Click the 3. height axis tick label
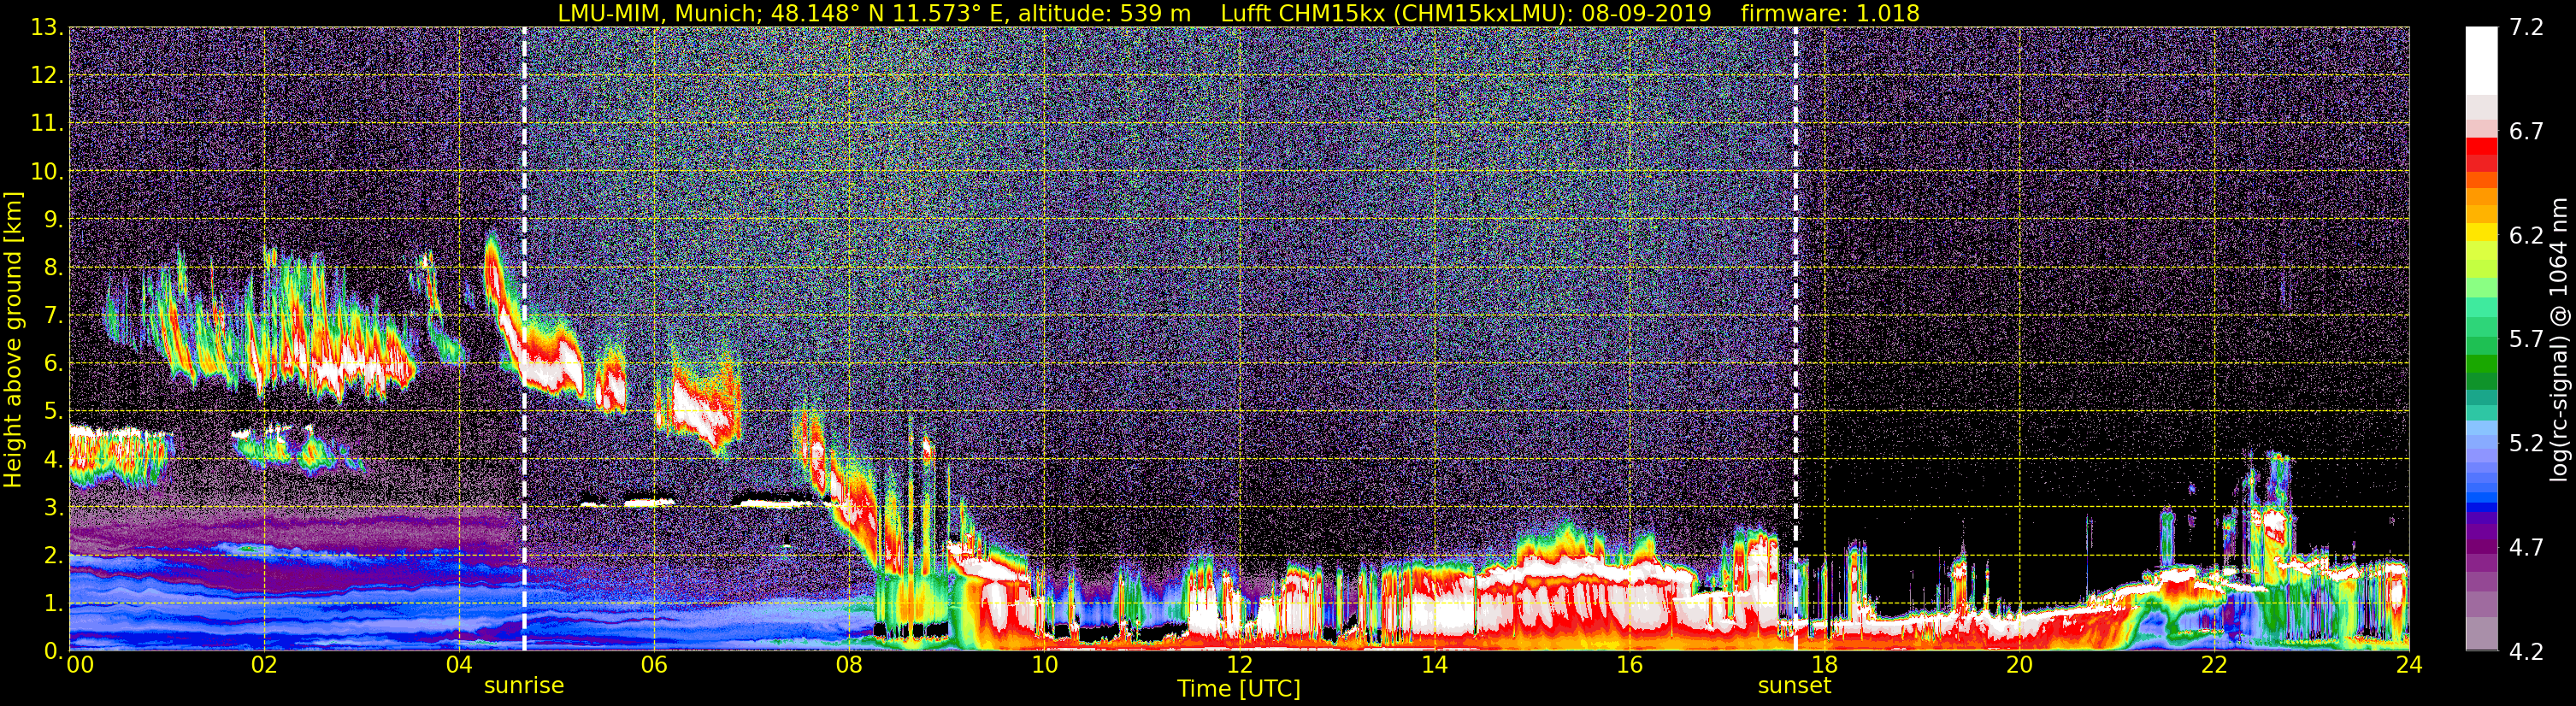The width and height of the screenshot is (2576, 706). pyautogui.click(x=54, y=508)
